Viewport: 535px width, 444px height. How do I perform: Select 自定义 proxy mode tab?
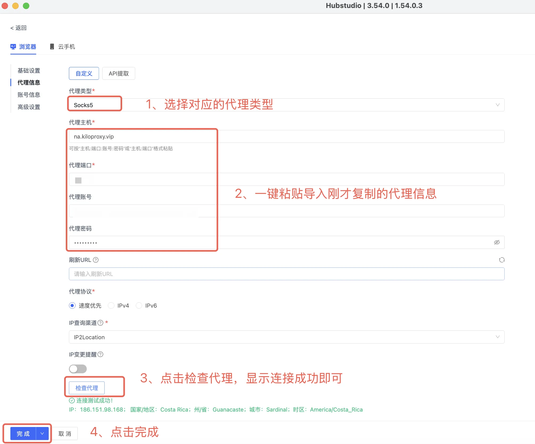click(84, 73)
